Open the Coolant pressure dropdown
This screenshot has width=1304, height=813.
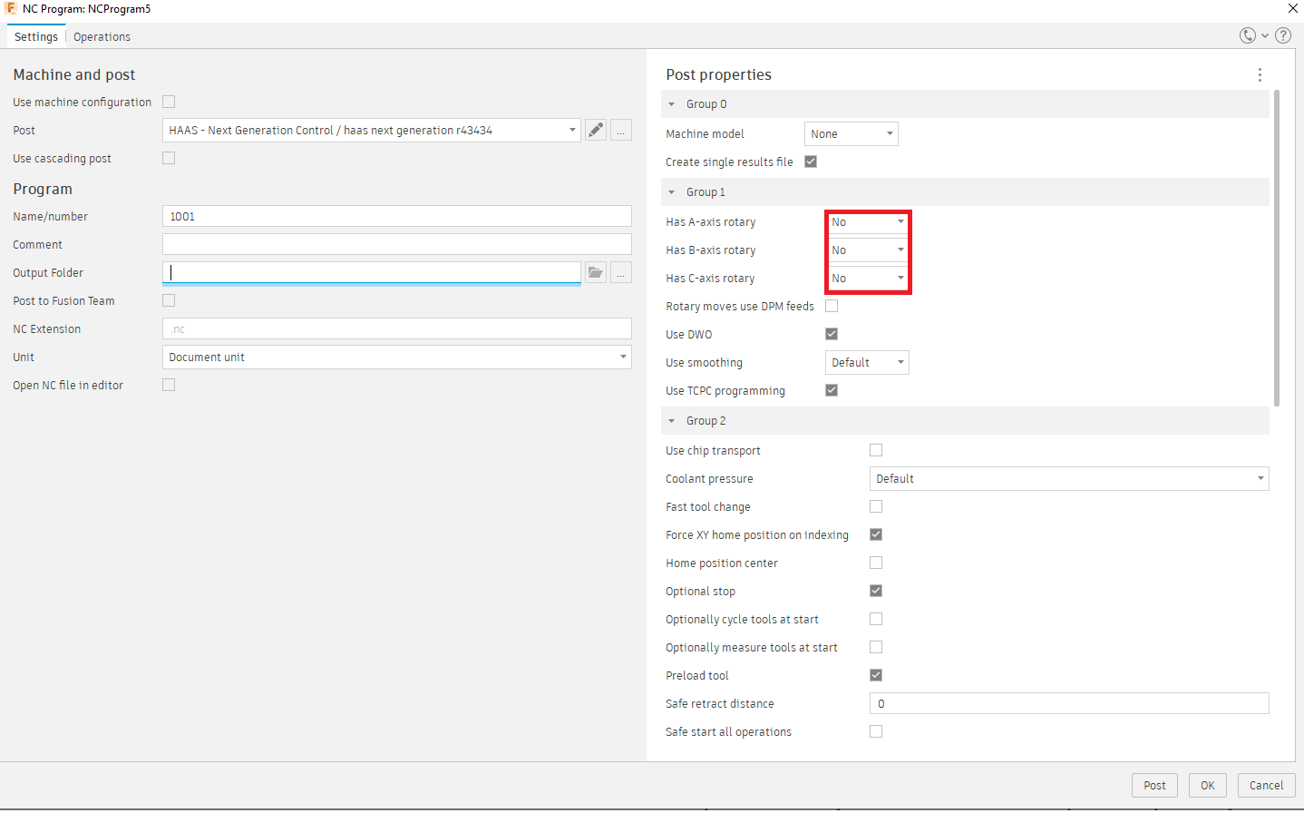click(x=1068, y=479)
